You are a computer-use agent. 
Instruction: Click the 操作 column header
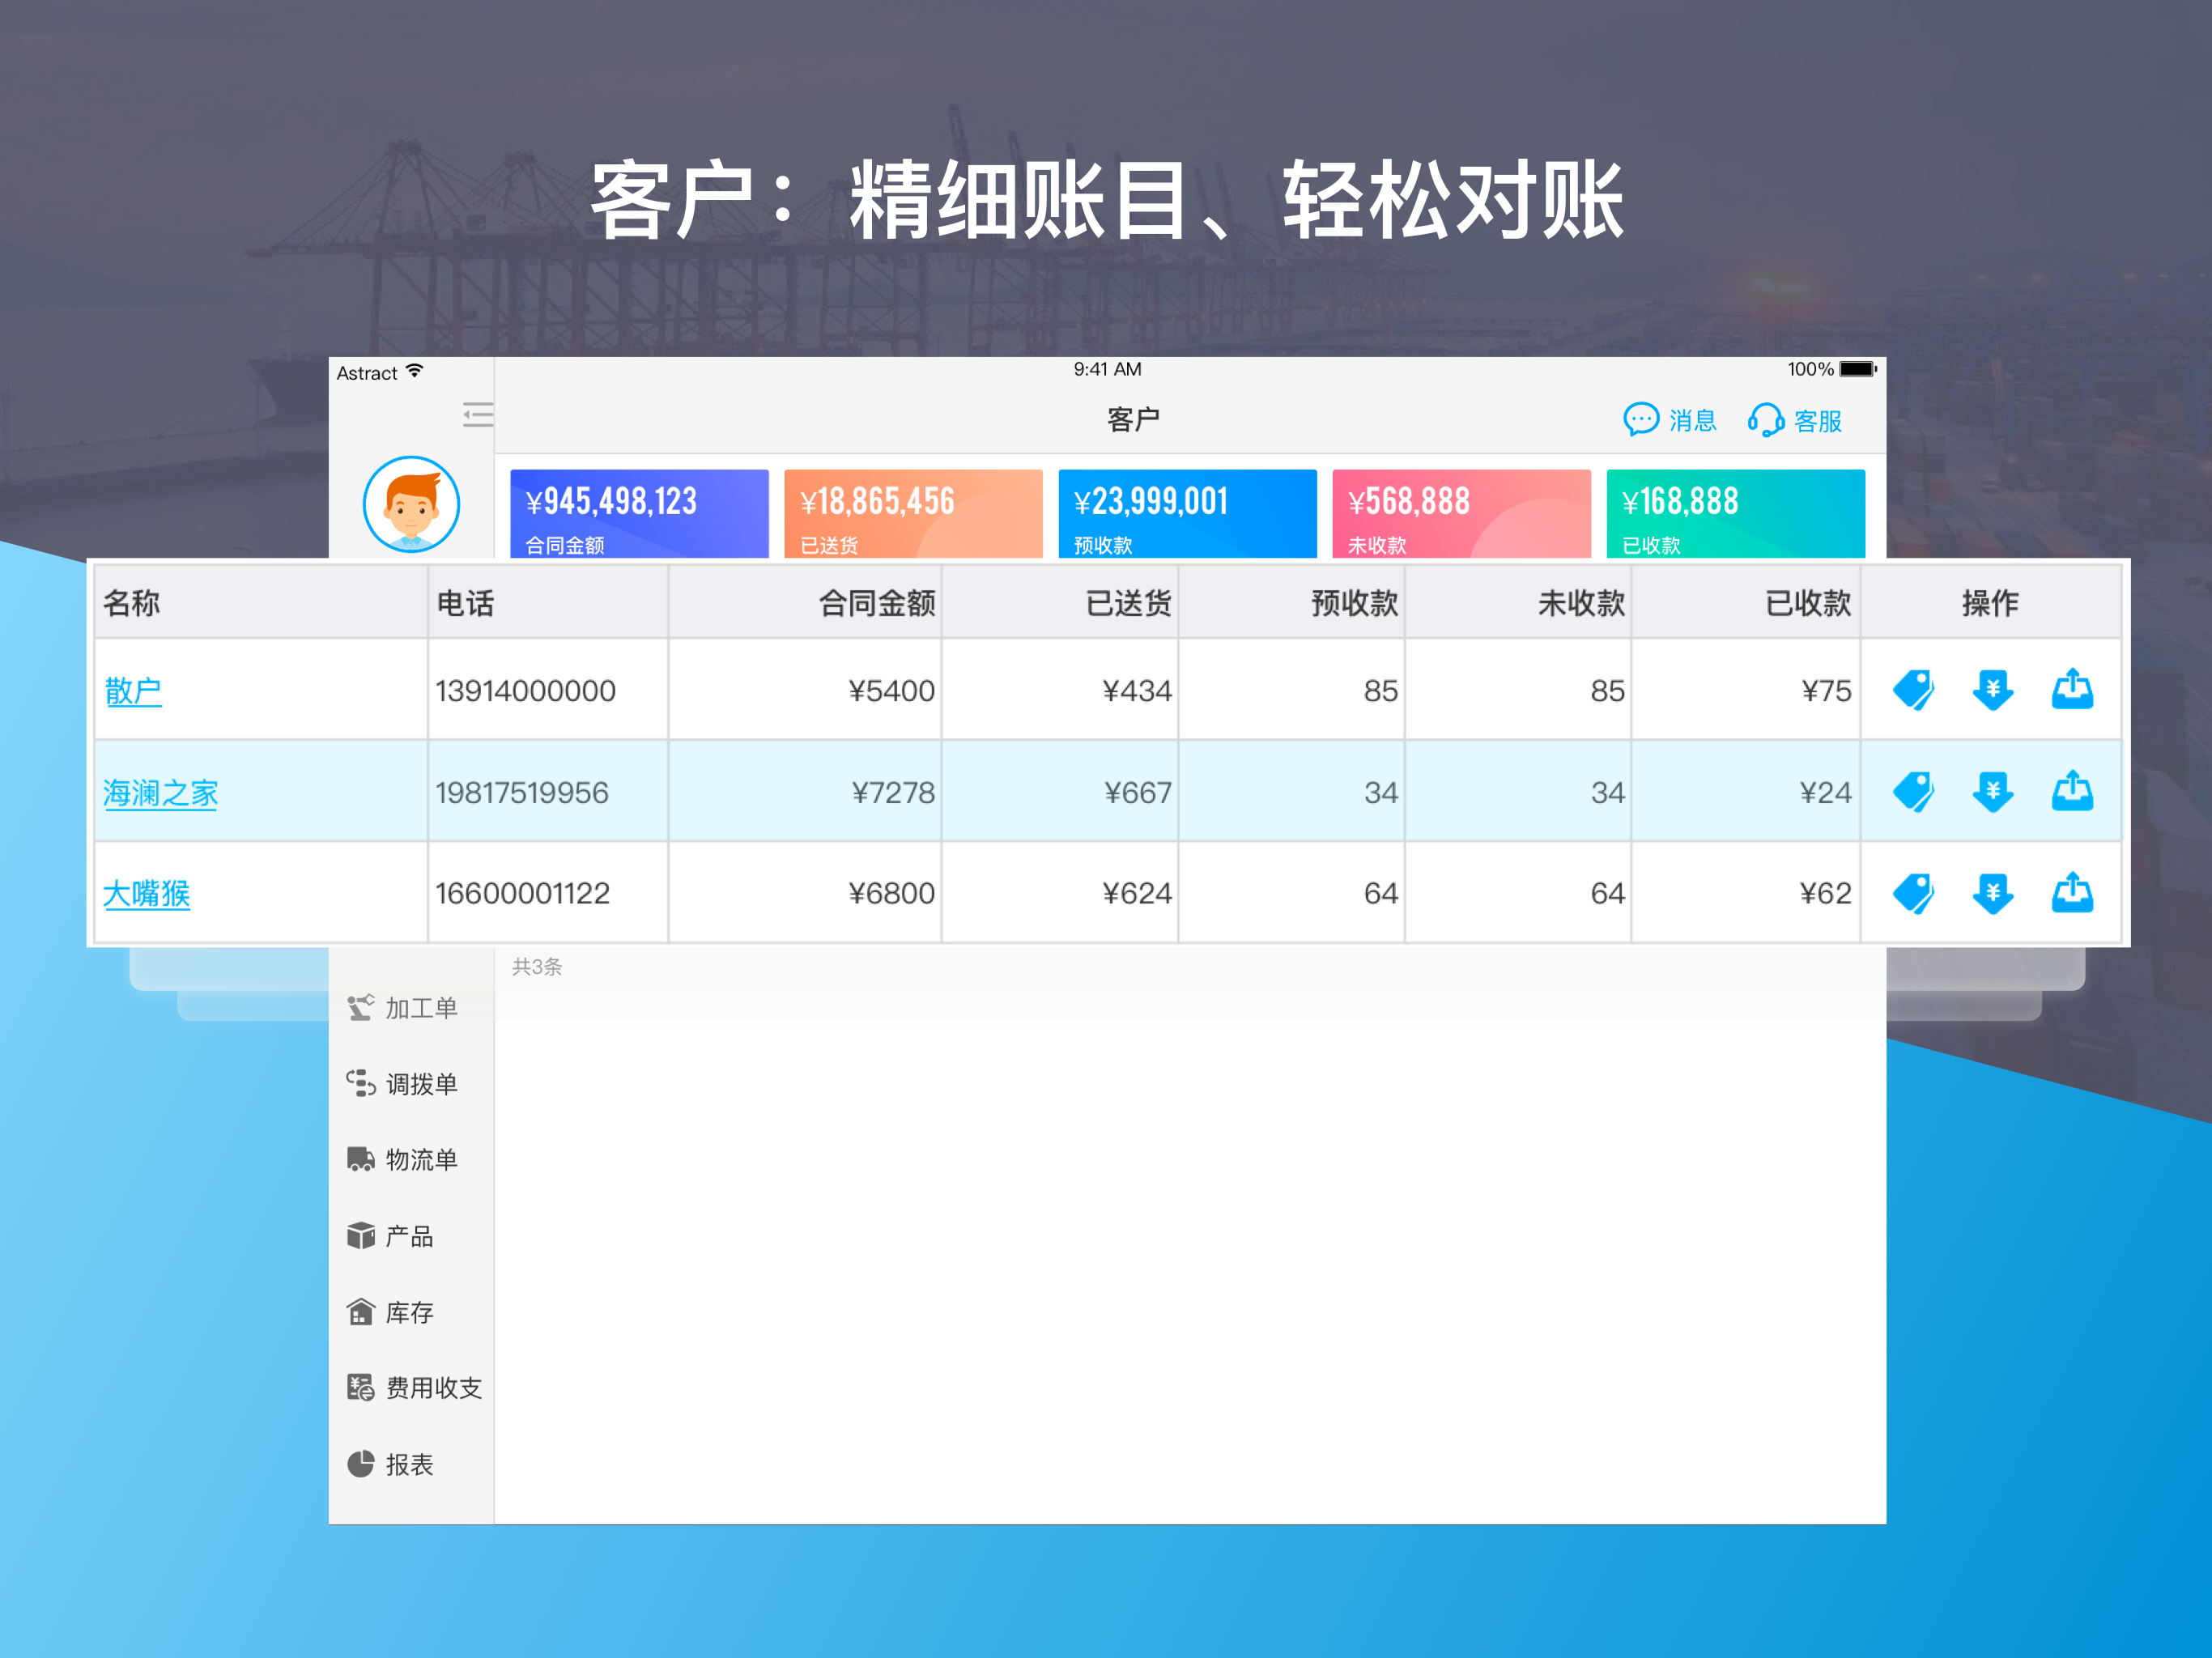(1990, 603)
